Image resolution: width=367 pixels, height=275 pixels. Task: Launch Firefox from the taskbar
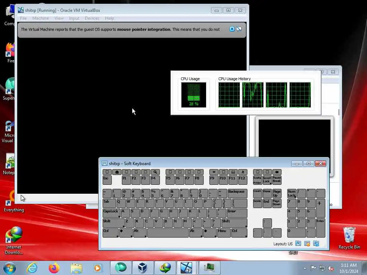click(x=54, y=268)
